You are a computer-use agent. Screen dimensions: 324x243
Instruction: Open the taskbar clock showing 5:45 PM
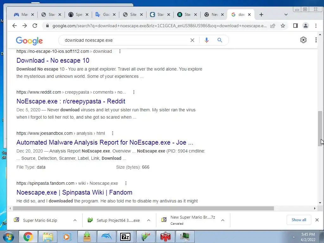(x=308, y=237)
